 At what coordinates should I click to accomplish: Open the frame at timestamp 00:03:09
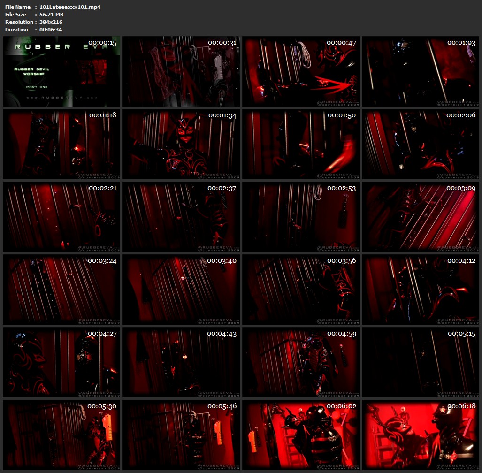click(420, 217)
